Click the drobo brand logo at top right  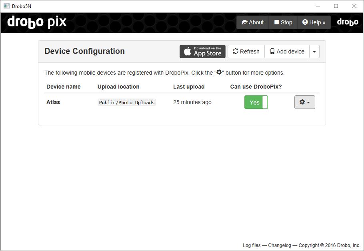(348, 22)
